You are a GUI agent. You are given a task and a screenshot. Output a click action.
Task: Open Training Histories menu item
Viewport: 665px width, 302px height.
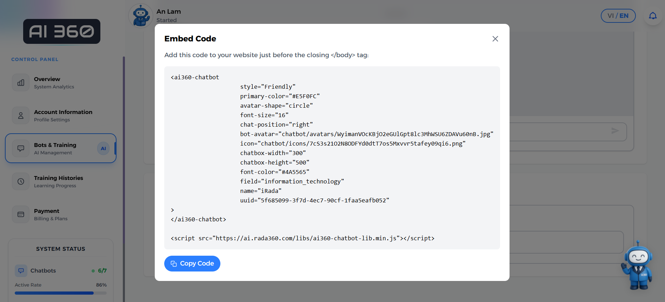point(61,181)
